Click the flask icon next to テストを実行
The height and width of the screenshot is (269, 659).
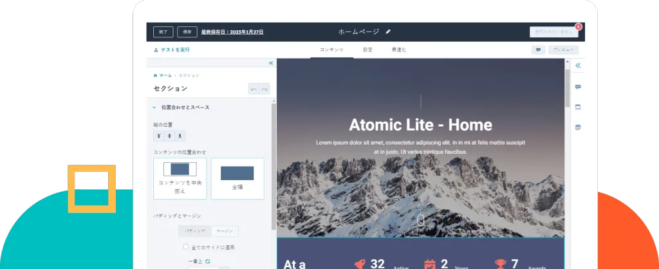[156, 50]
